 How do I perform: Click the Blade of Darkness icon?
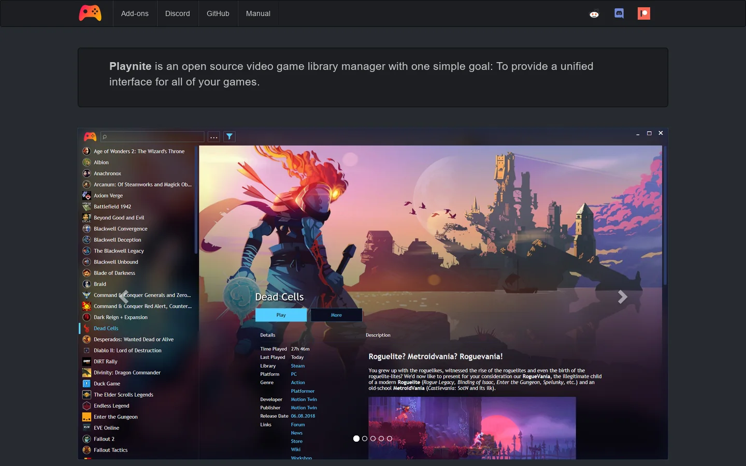coord(87,273)
